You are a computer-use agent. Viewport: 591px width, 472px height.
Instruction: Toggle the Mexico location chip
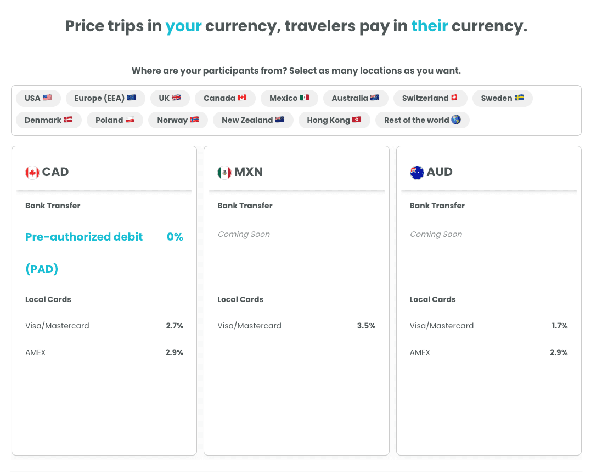pos(289,98)
